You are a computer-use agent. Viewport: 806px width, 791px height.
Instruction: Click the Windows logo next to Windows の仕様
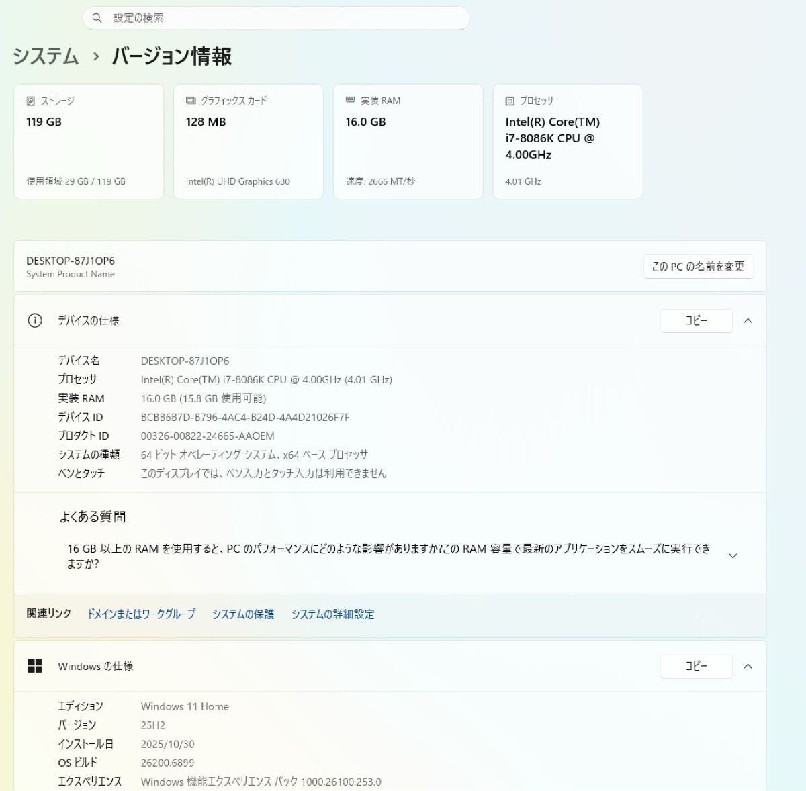coord(36,666)
